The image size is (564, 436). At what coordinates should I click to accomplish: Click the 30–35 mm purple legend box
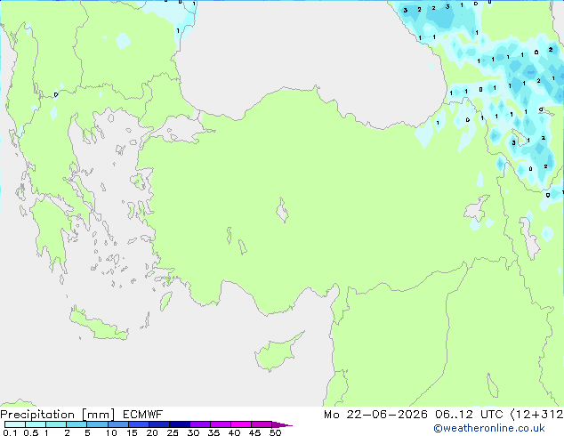tap(200, 424)
